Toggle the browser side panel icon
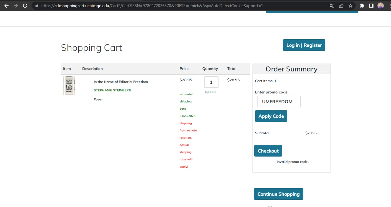The image size is (391, 207). (371, 5)
